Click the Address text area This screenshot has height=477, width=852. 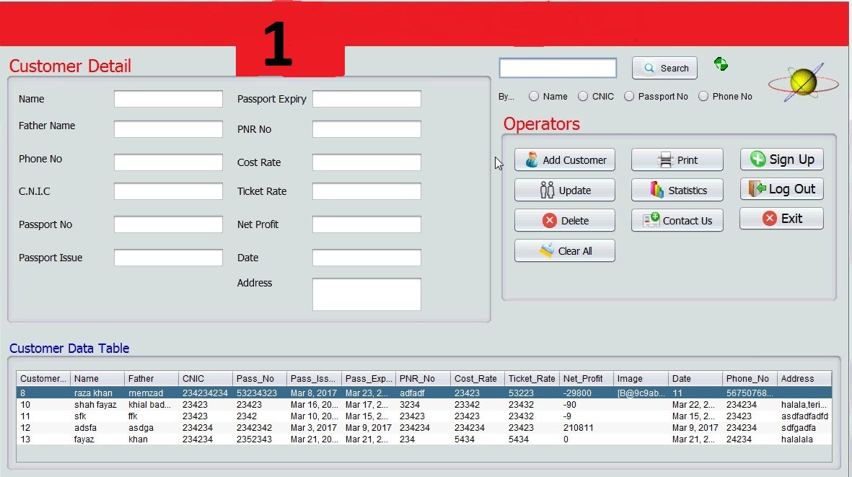(x=366, y=294)
